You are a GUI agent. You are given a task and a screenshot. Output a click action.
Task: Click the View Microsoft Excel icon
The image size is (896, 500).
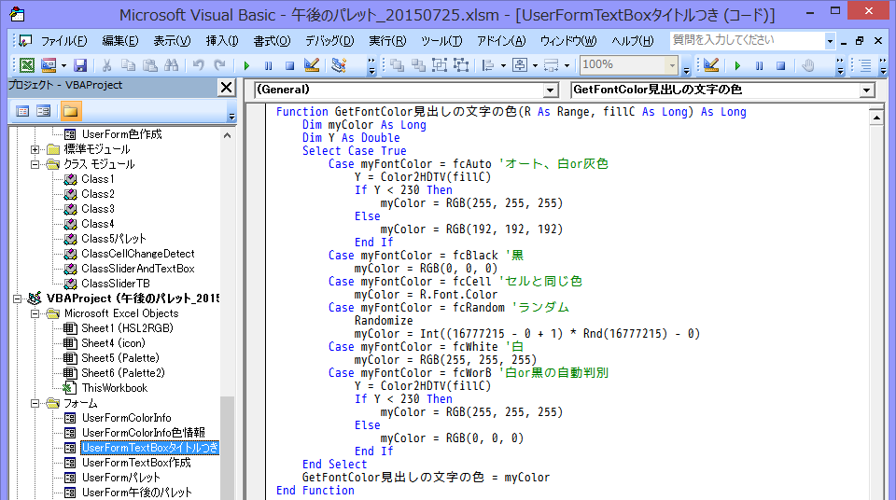27,65
